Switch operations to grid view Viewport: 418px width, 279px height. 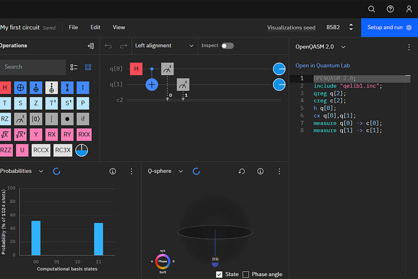click(88, 67)
